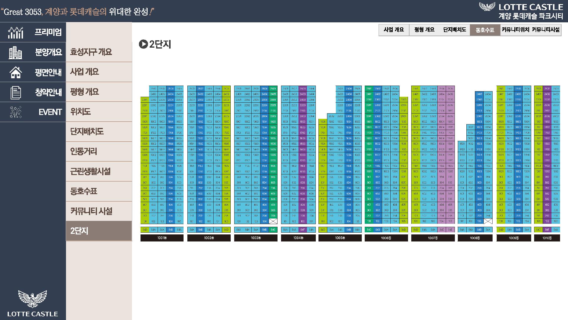
Task: Select the highlighted 2단지 submenu item
Action: point(99,231)
